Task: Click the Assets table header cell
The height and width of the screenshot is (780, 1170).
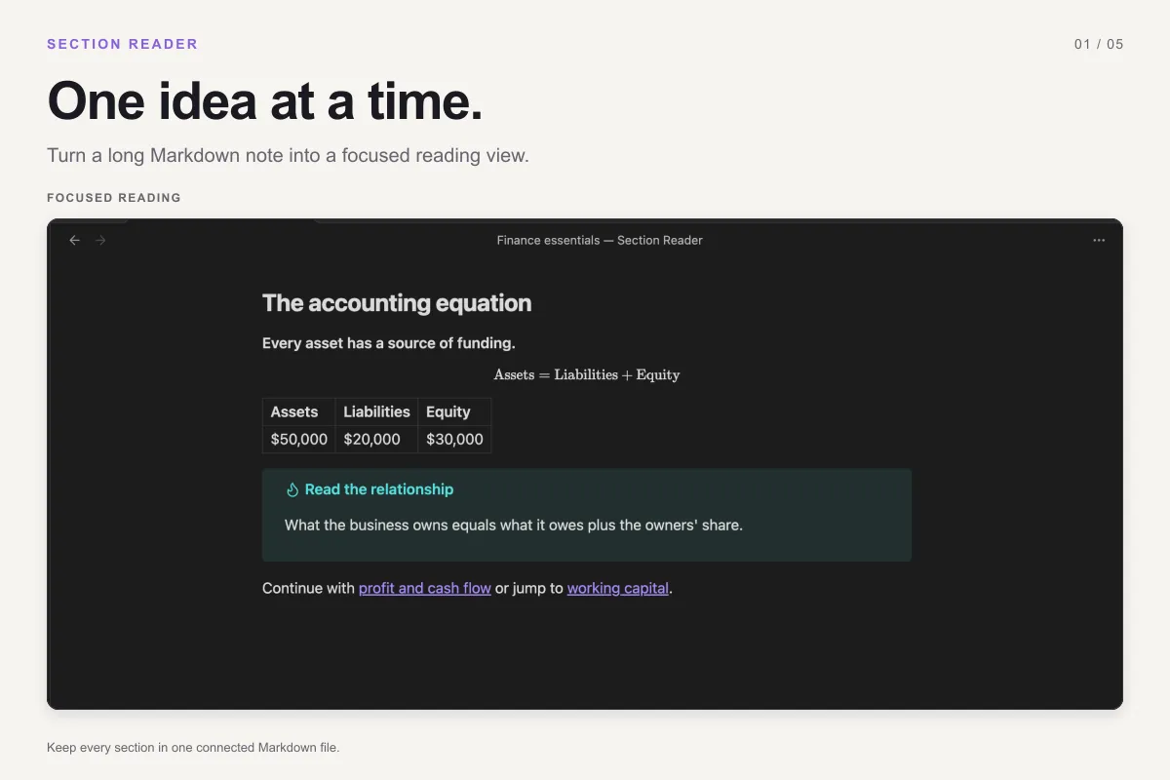Action: 299,411
